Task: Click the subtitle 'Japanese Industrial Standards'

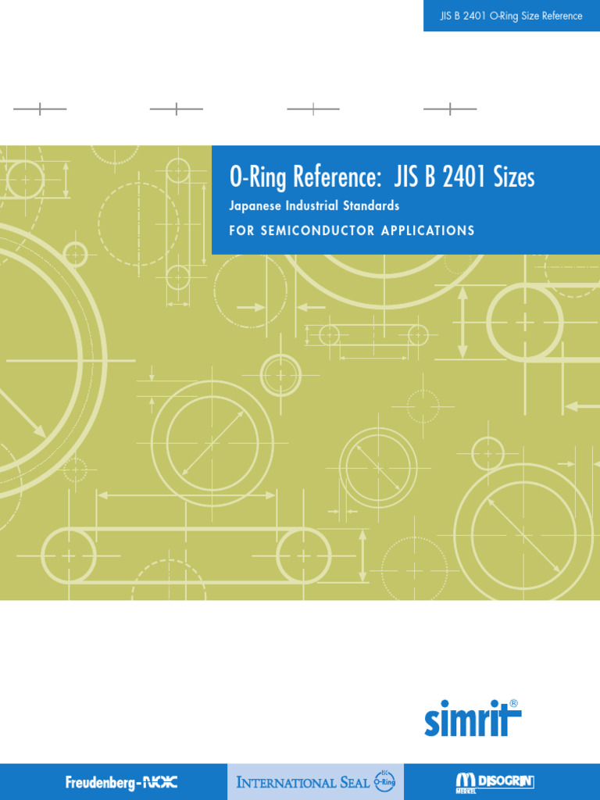Action: point(314,205)
